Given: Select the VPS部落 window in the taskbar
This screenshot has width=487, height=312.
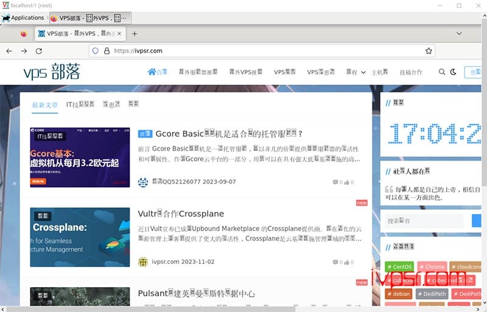Looking at the screenshot, I should pyautogui.click(x=89, y=18).
